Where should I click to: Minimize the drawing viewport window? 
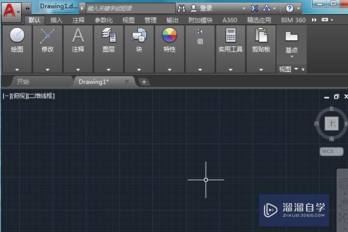327,97
